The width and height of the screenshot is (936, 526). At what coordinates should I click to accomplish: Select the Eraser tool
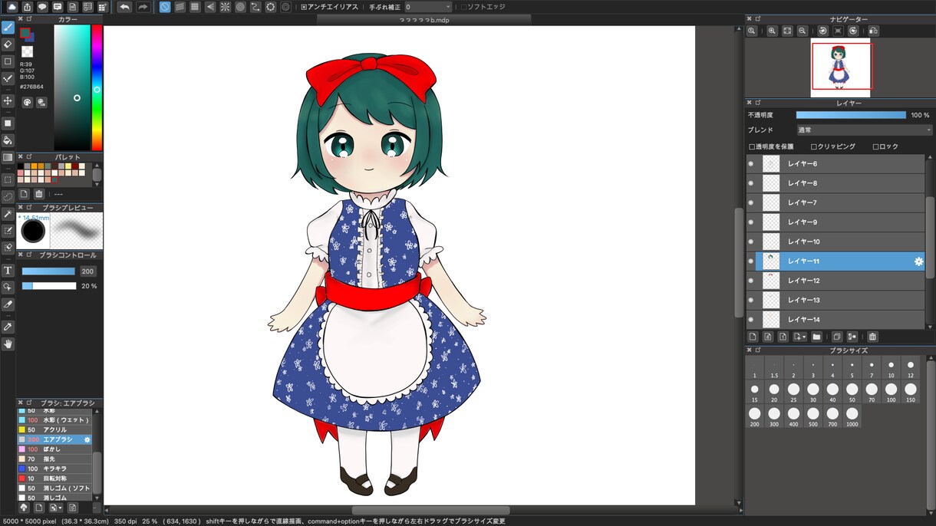tap(8, 44)
